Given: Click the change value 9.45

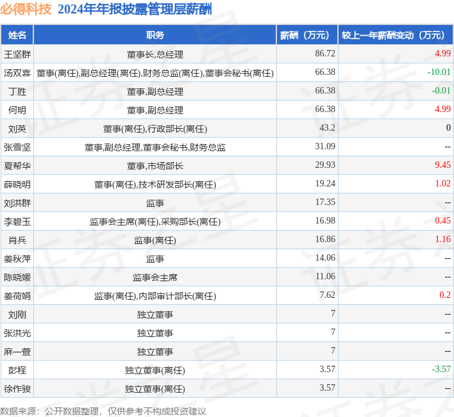Looking at the screenshot, I should tap(442, 165).
